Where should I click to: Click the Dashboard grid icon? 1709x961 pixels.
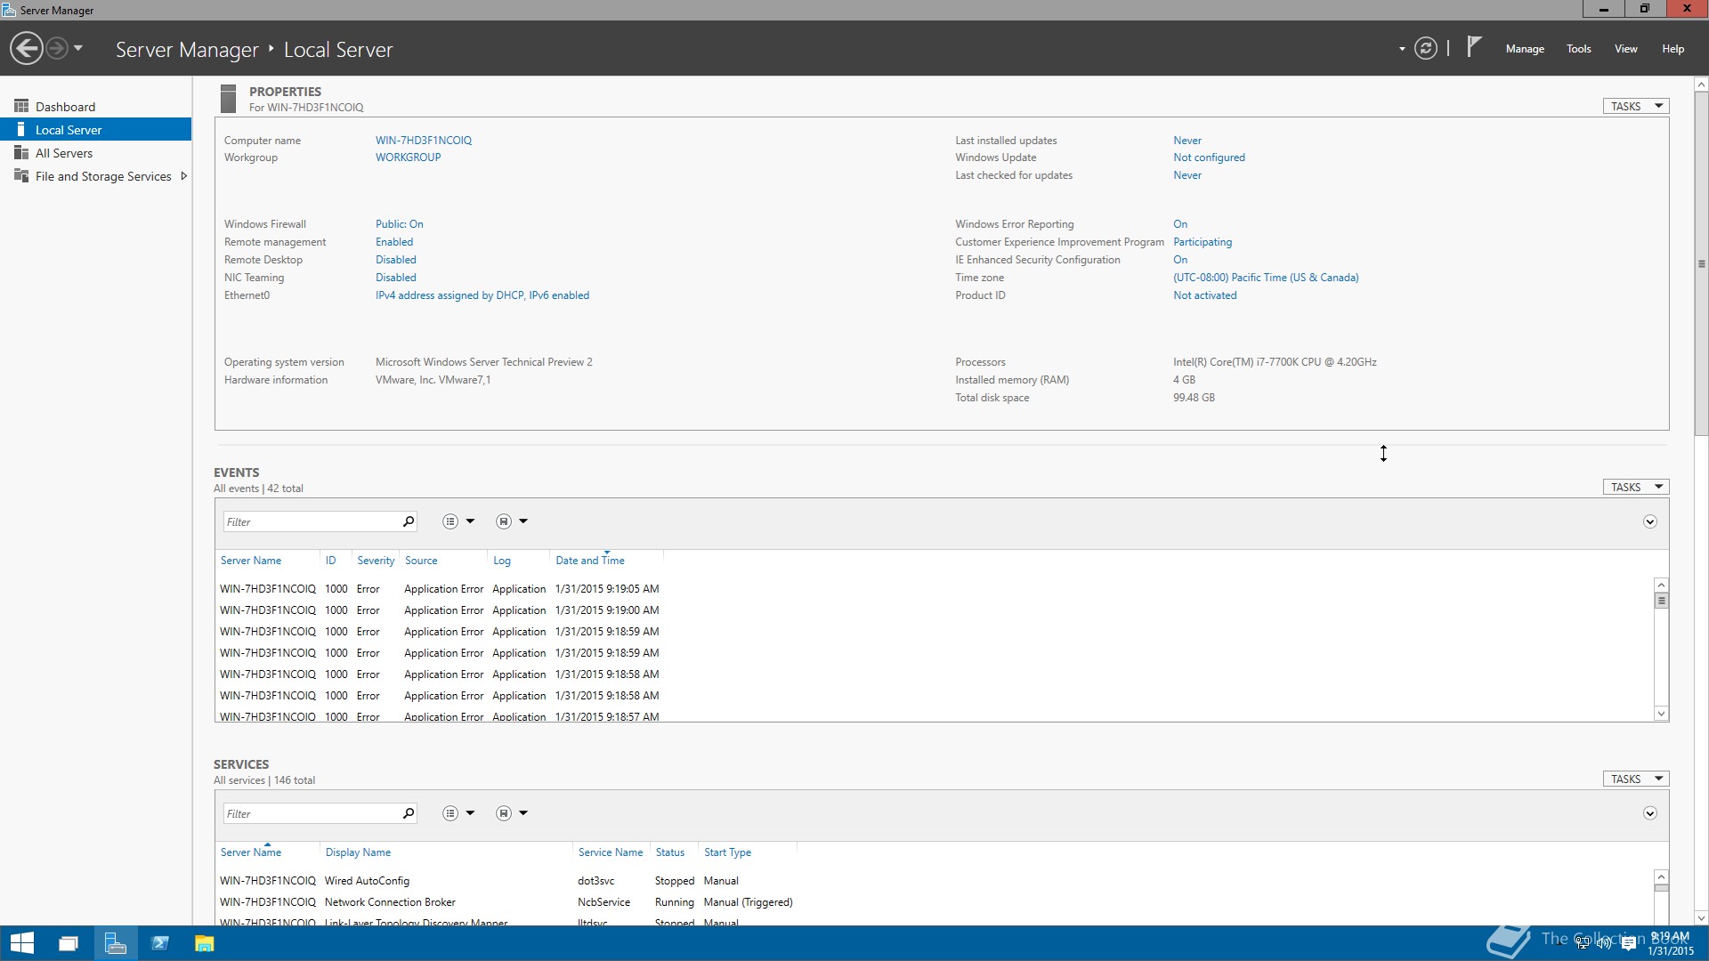point(21,106)
